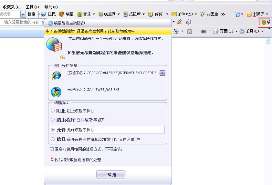Viewport: 272px width, 185px height.
Task: Click the 按钮库 toolbar icon
Action: (126, 14)
